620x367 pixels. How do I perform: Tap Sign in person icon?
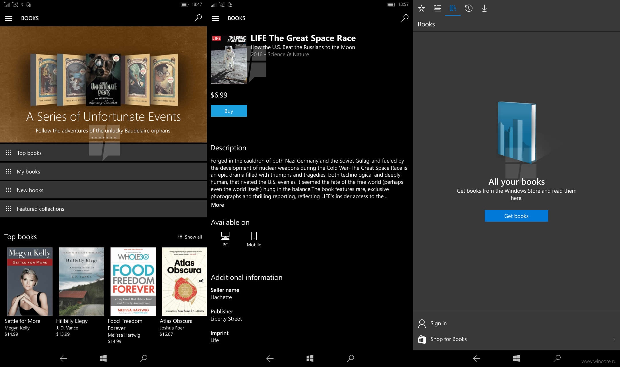422,323
